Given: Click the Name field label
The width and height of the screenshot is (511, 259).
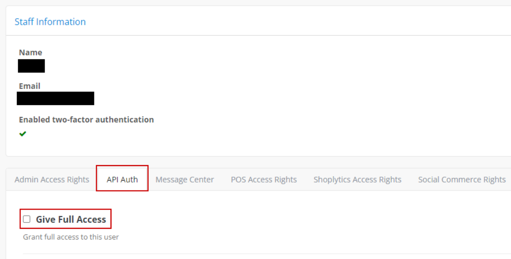Looking at the screenshot, I should pyautogui.click(x=30, y=53).
